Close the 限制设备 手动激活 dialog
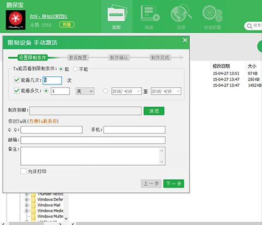 click(185, 40)
